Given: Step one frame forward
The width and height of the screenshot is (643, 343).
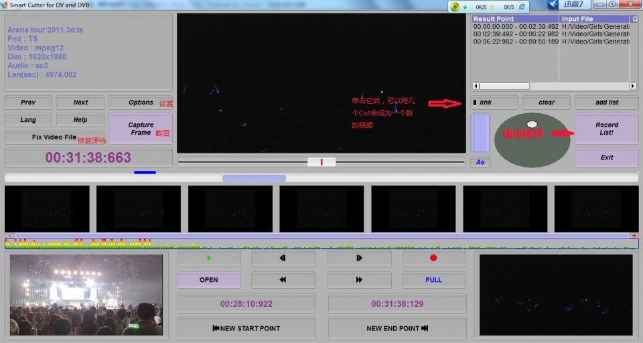Looking at the screenshot, I should click(359, 258).
